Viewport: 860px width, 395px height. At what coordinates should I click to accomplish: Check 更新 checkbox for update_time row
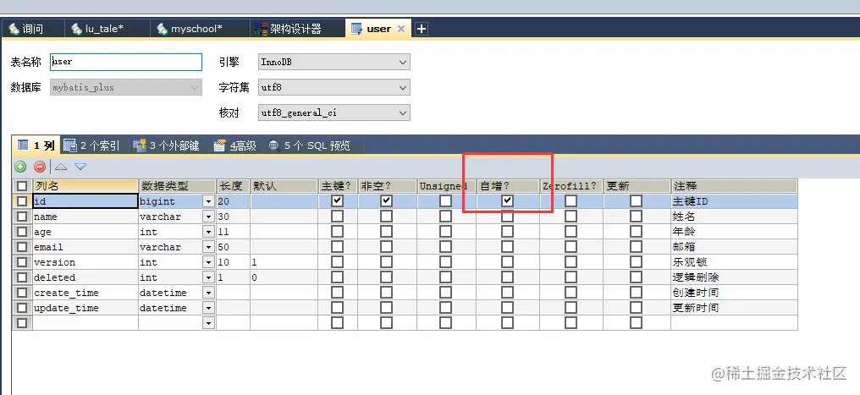pos(637,308)
